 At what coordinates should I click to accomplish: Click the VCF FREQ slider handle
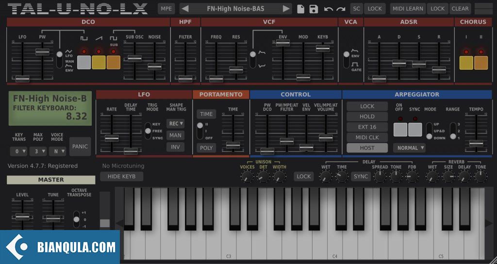tap(216, 78)
